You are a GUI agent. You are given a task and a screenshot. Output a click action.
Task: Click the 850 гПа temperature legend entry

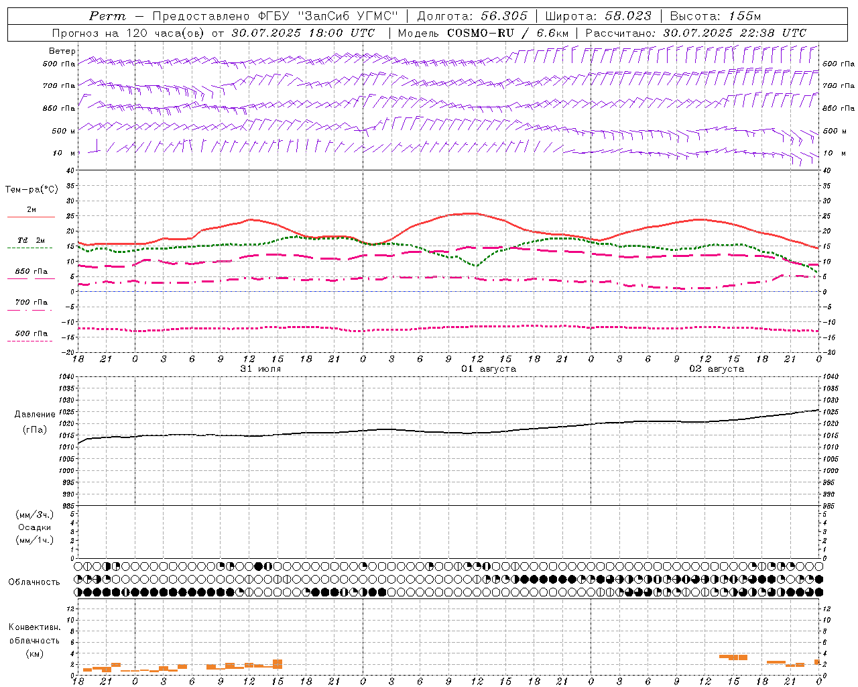(32, 272)
